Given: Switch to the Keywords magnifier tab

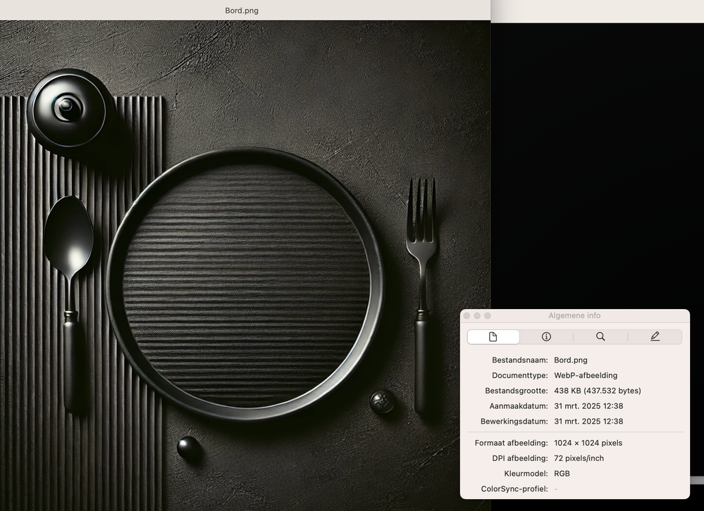Looking at the screenshot, I should point(600,336).
